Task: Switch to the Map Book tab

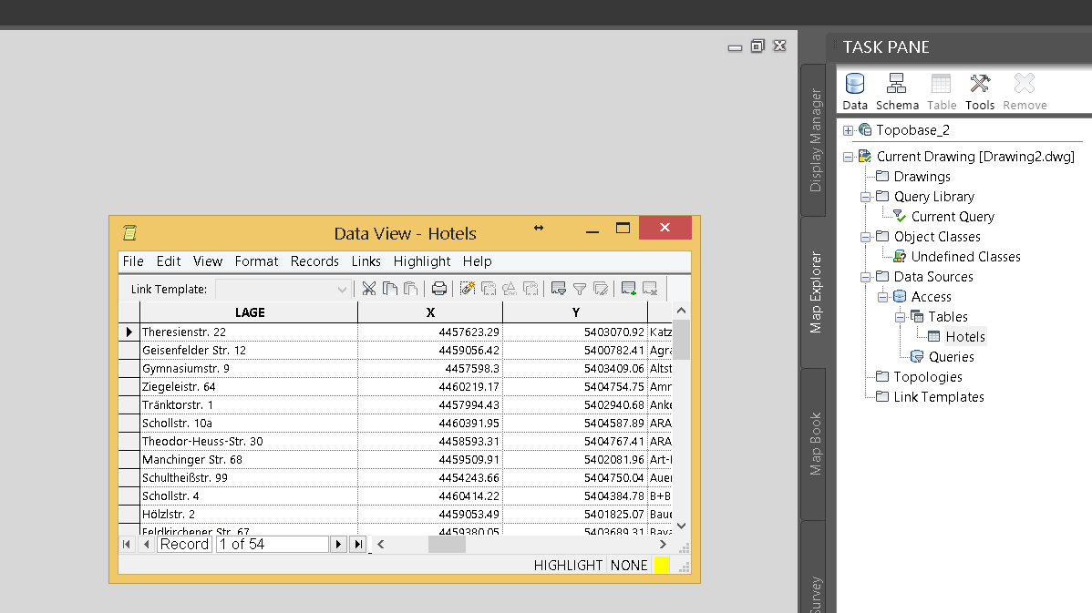Action: pyautogui.click(x=815, y=444)
